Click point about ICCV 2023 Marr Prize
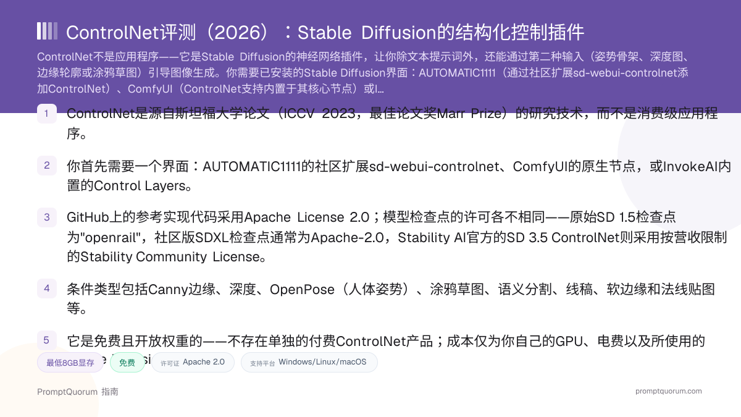Viewport: 741px width, 417px height. pos(392,124)
